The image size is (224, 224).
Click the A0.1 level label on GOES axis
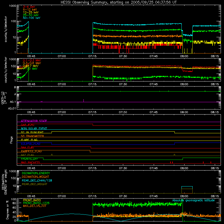pyautogui.click(x=13, y=102)
